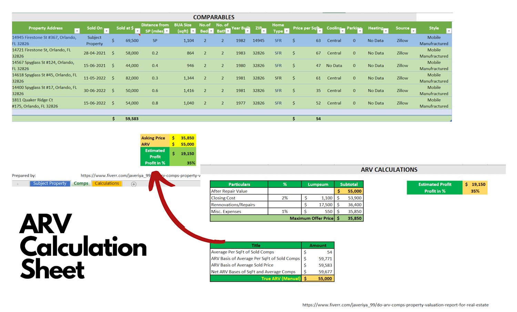Open the Parking filter dropdown
This screenshot has height=312, width=517.
pyautogui.click(x=360, y=31)
